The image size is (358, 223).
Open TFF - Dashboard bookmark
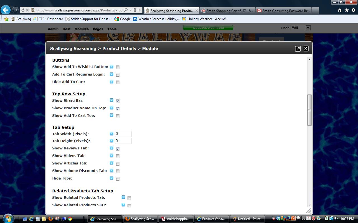48,19
